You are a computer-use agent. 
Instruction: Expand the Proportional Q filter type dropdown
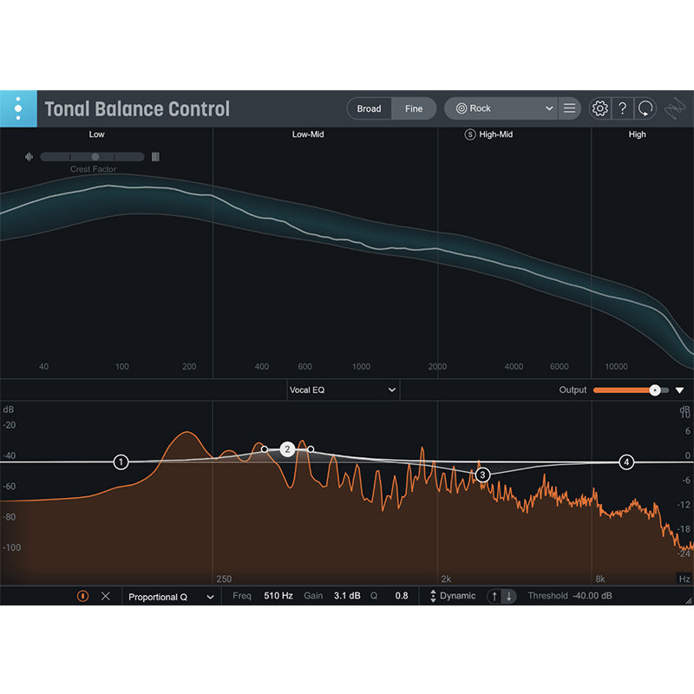[169, 596]
